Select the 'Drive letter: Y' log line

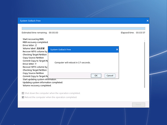(x=29, y=64)
